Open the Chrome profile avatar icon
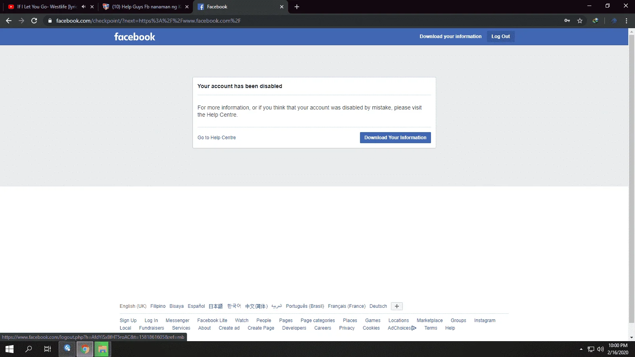Image resolution: width=635 pixels, height=357 pixels. tap(614, 21)
